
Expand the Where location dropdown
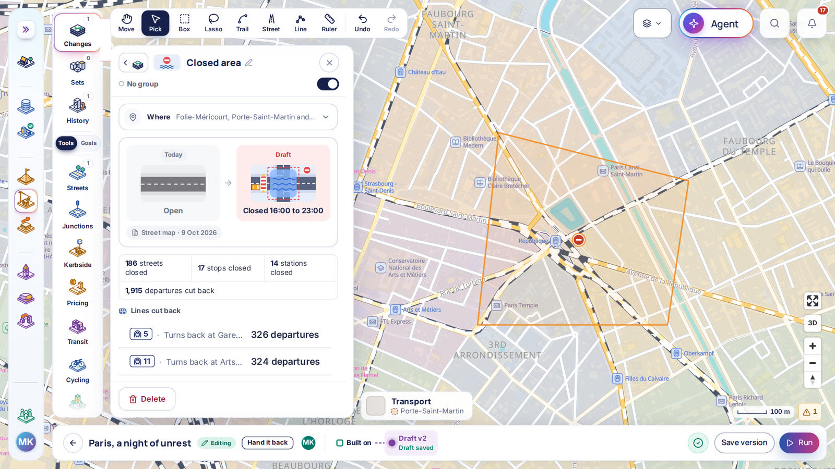pyautogui.click(x=228, y=117)
